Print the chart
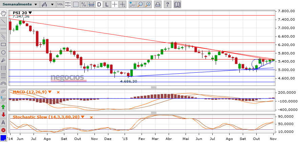Screen dimensions: 299x143 [x=157, y=4]
